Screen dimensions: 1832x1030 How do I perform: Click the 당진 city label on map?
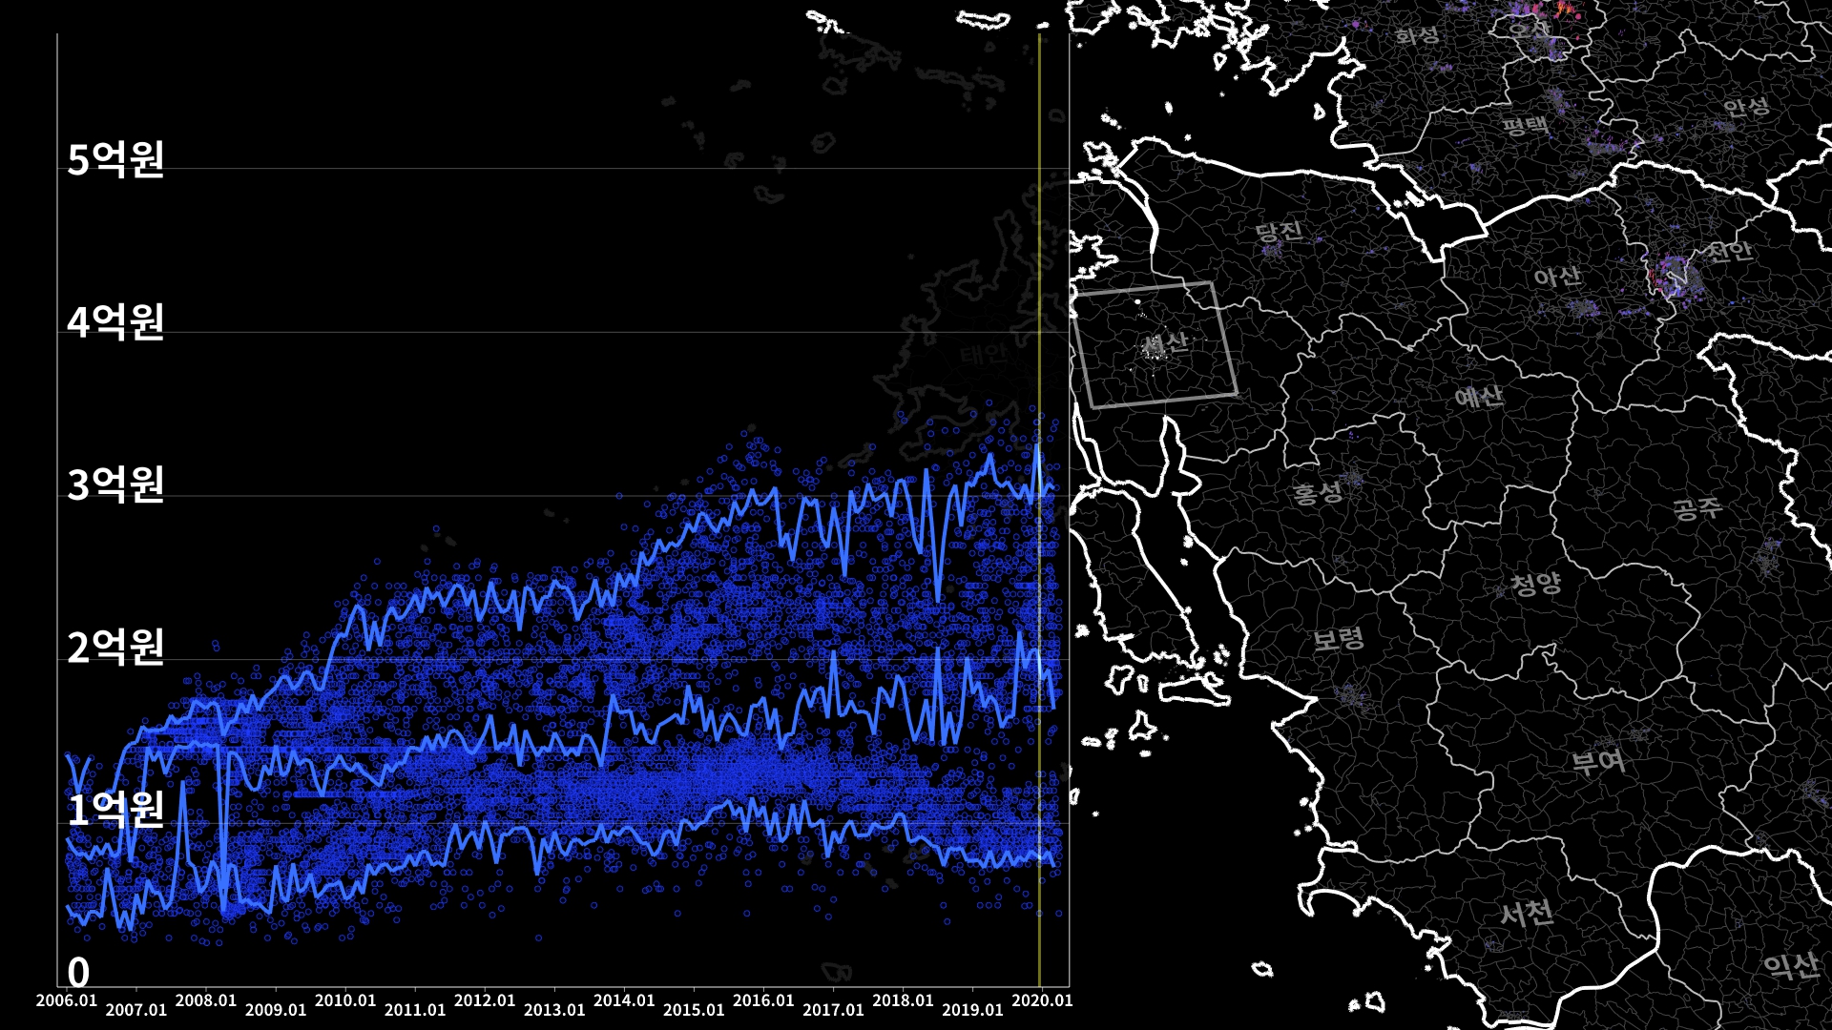pyautogui.click(x=1279, y=232)
